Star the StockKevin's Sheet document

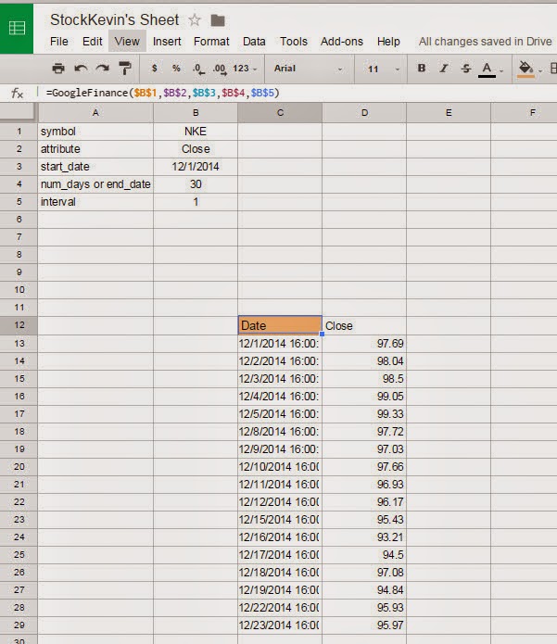click(x=195, y=19)
